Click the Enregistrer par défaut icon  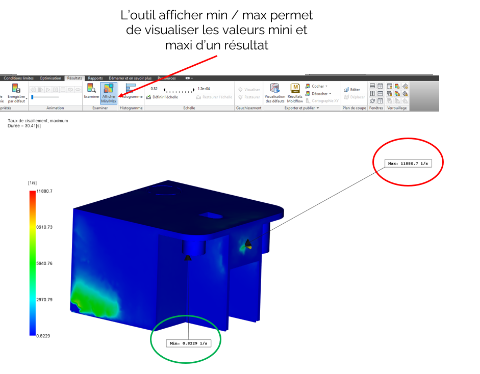[16, 90]
